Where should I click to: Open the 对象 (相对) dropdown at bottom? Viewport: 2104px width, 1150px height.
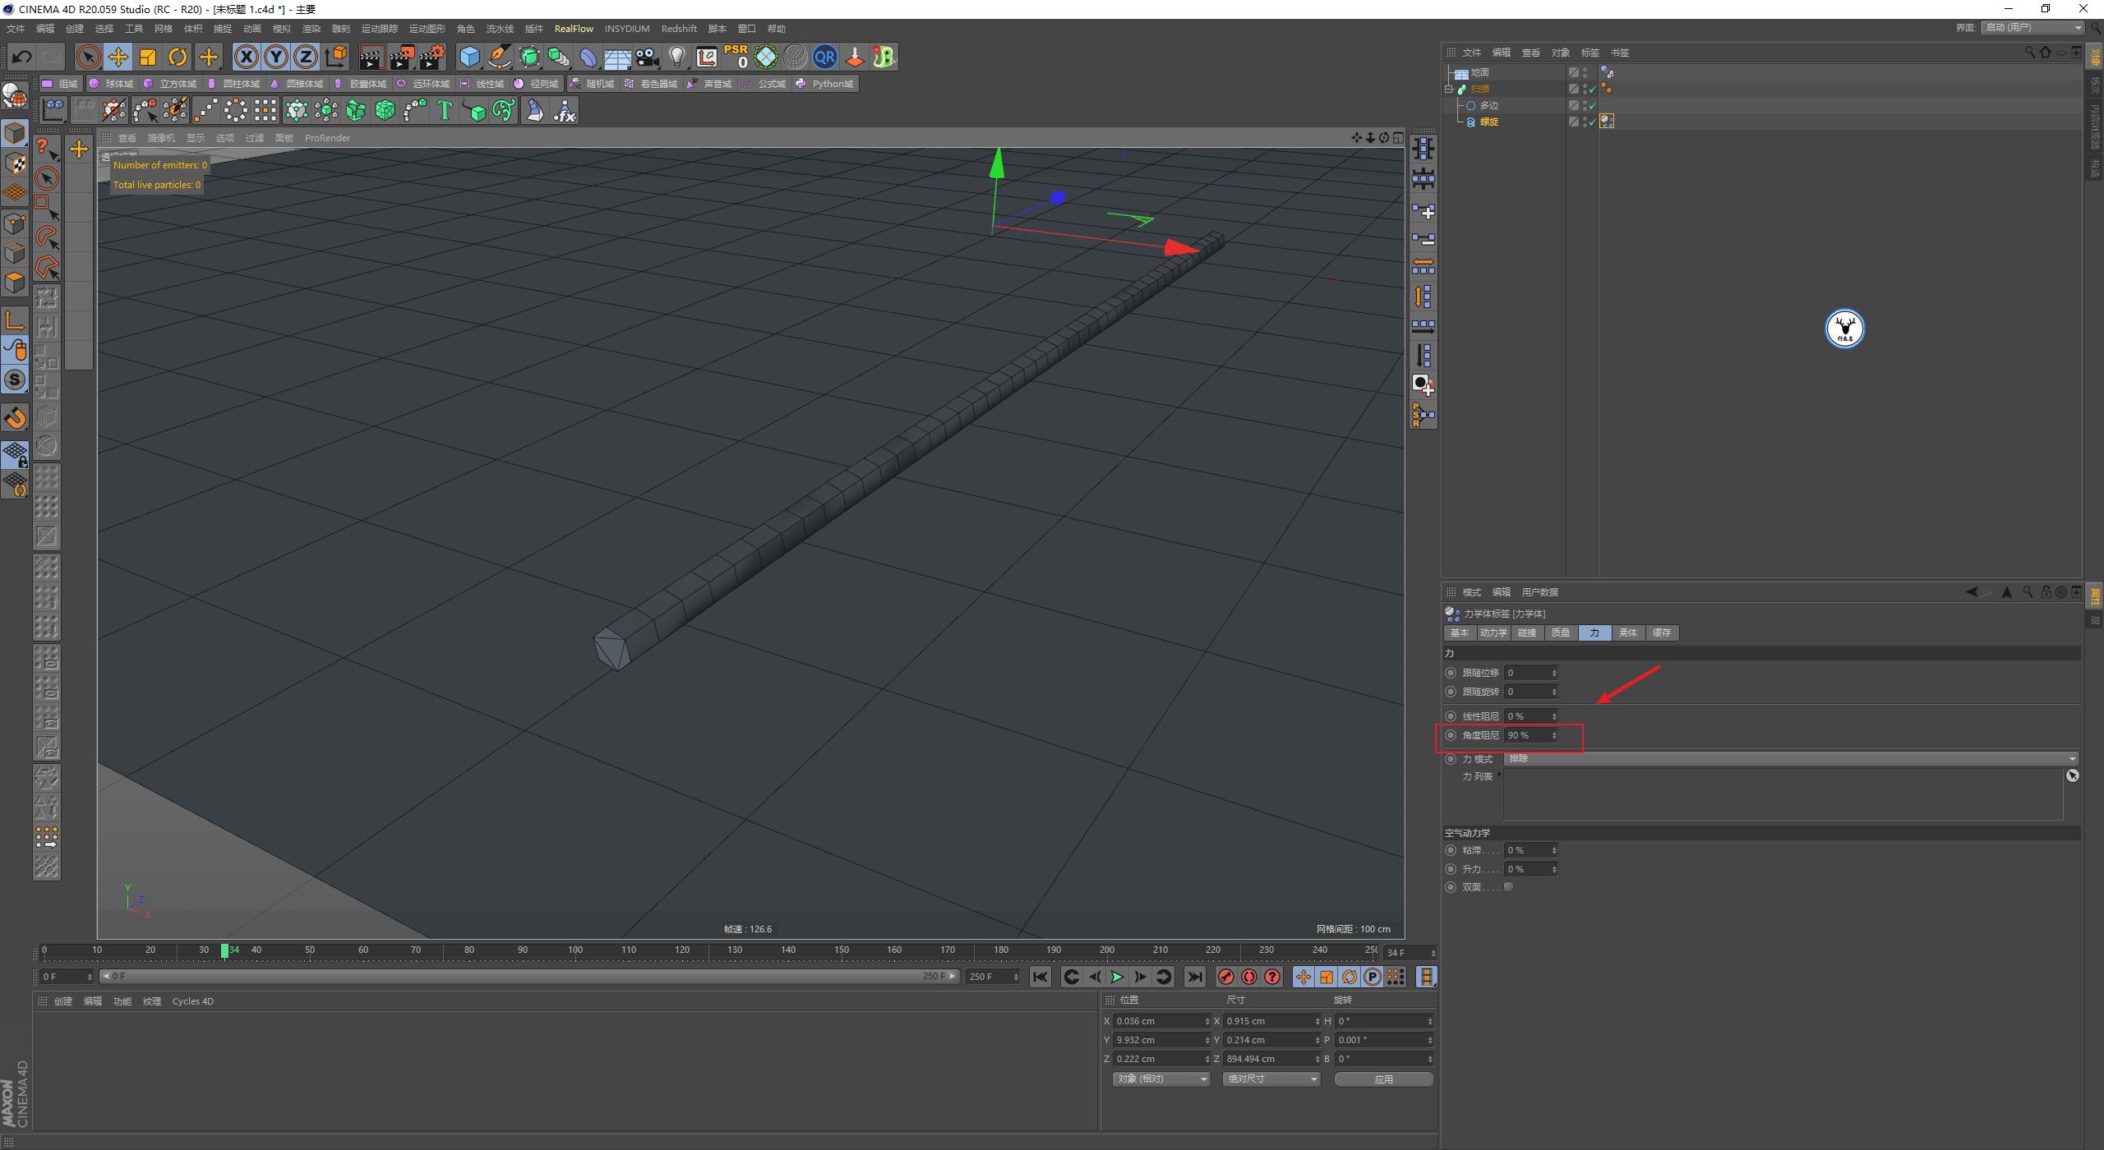(1160, 1079)
